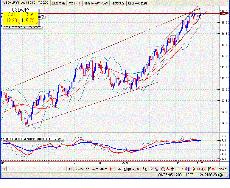Open the USD/JPY currency pair dropdown
This screenshot has height=188, width=230.
point(82,169)
